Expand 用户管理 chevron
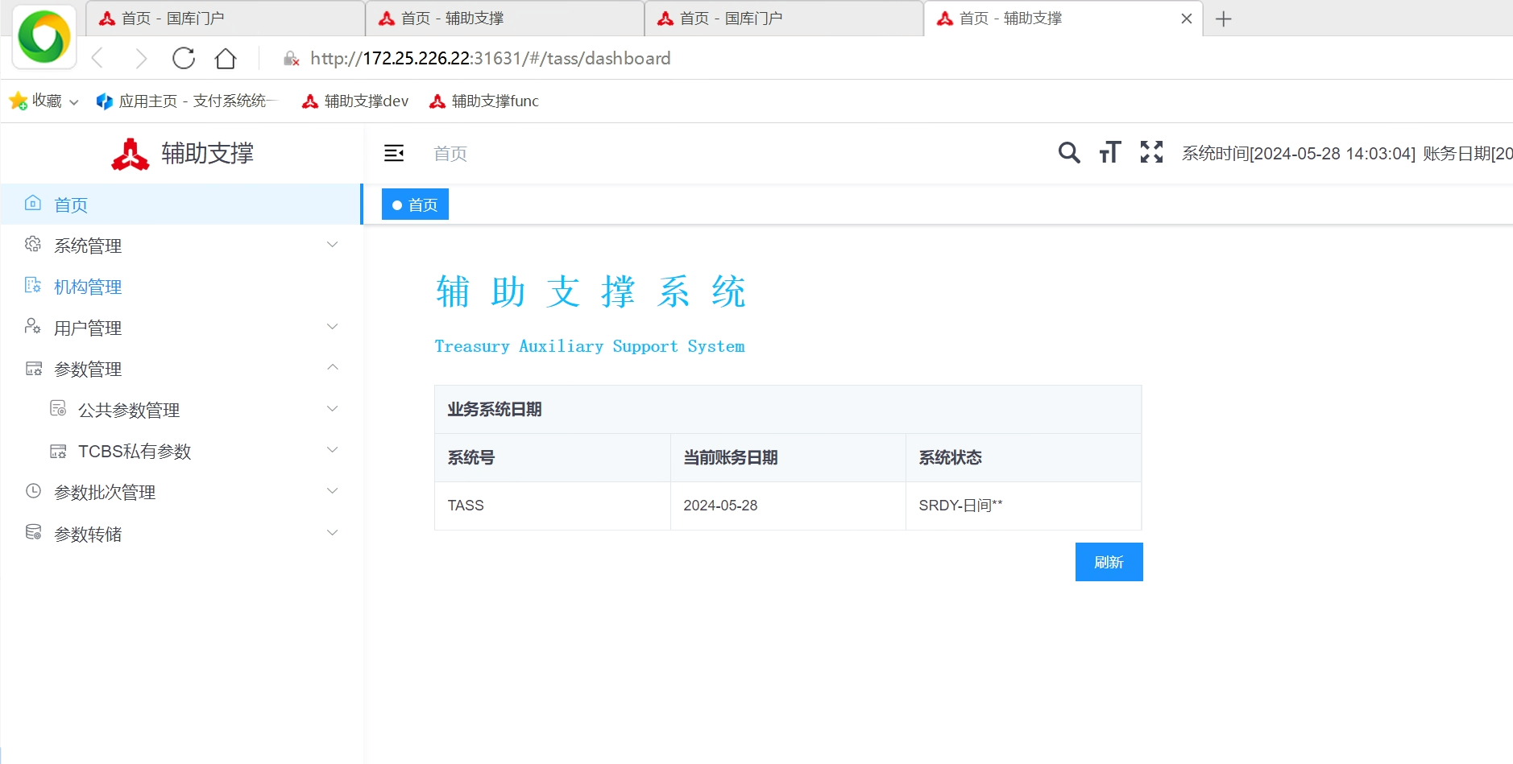The height and width of the screenshot is (764, 1513). click(332, 326)
